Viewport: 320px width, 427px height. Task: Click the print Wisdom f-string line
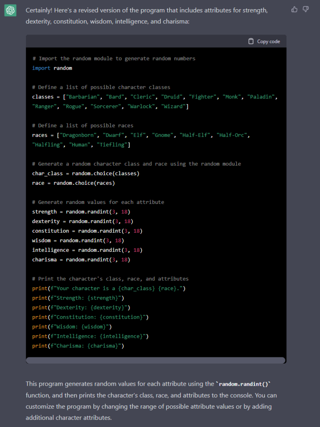coord(72,327)
